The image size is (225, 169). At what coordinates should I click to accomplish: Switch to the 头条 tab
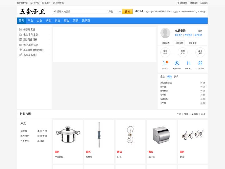pos(176,77)
